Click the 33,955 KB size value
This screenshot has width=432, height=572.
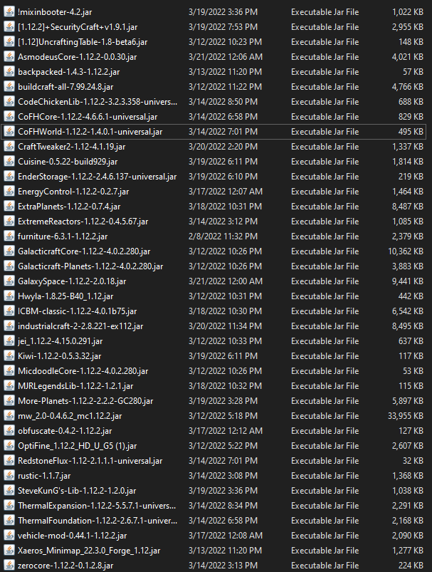(x=406, y=416)
